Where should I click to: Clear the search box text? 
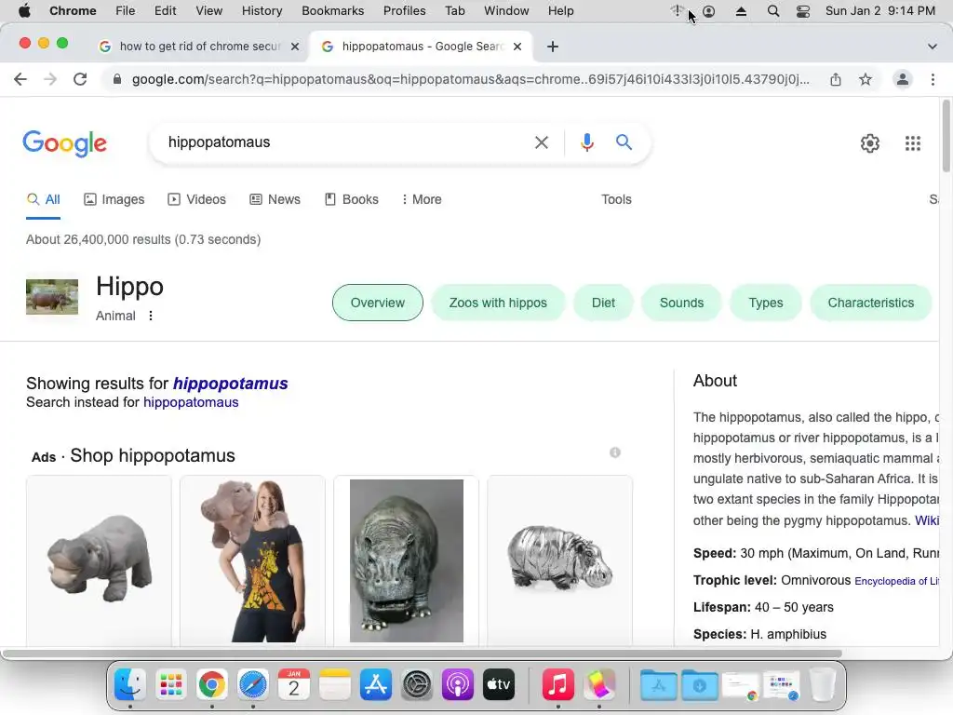pos(541,142)
